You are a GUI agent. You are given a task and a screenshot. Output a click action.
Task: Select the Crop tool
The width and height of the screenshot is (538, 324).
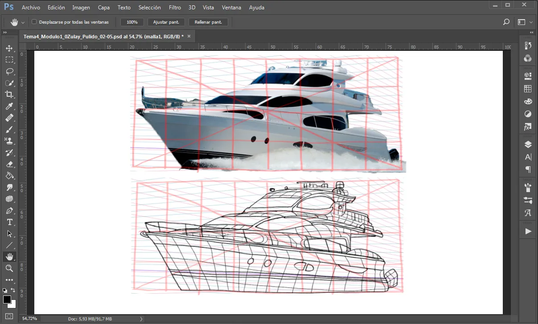9,94
